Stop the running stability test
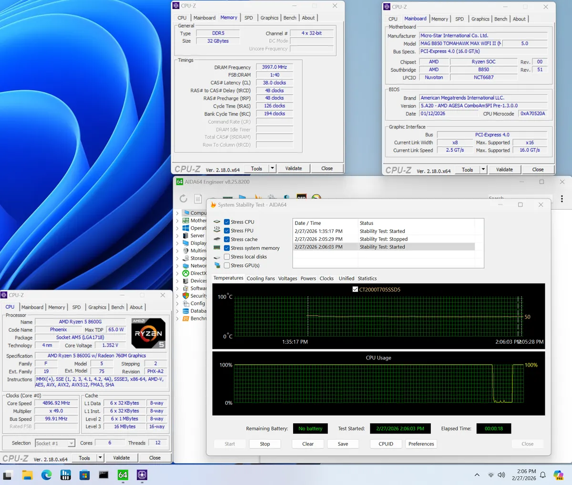 (265, 444)
